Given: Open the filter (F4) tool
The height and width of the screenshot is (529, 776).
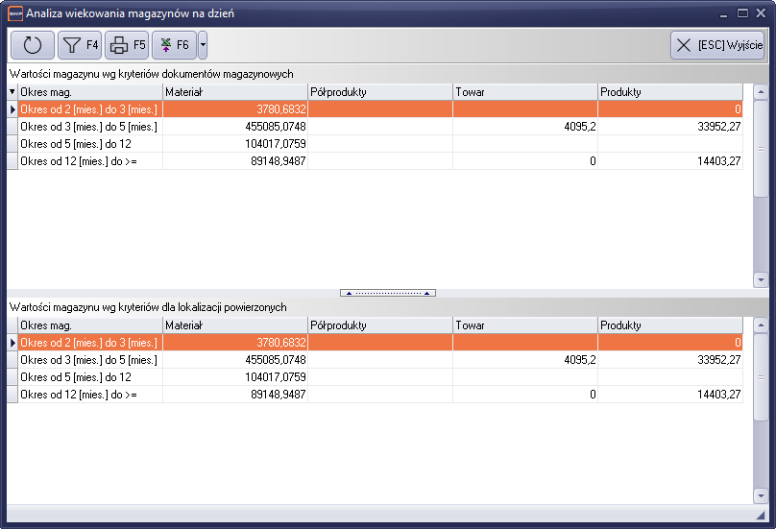Looking at the screenshot, I should (x=80, y=45).
